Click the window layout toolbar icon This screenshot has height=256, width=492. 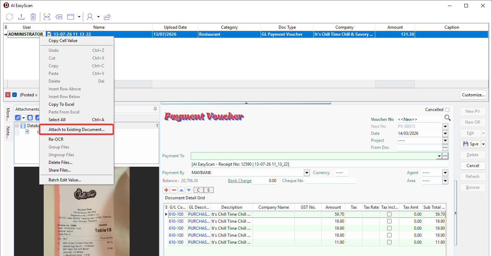coord(71,17)
